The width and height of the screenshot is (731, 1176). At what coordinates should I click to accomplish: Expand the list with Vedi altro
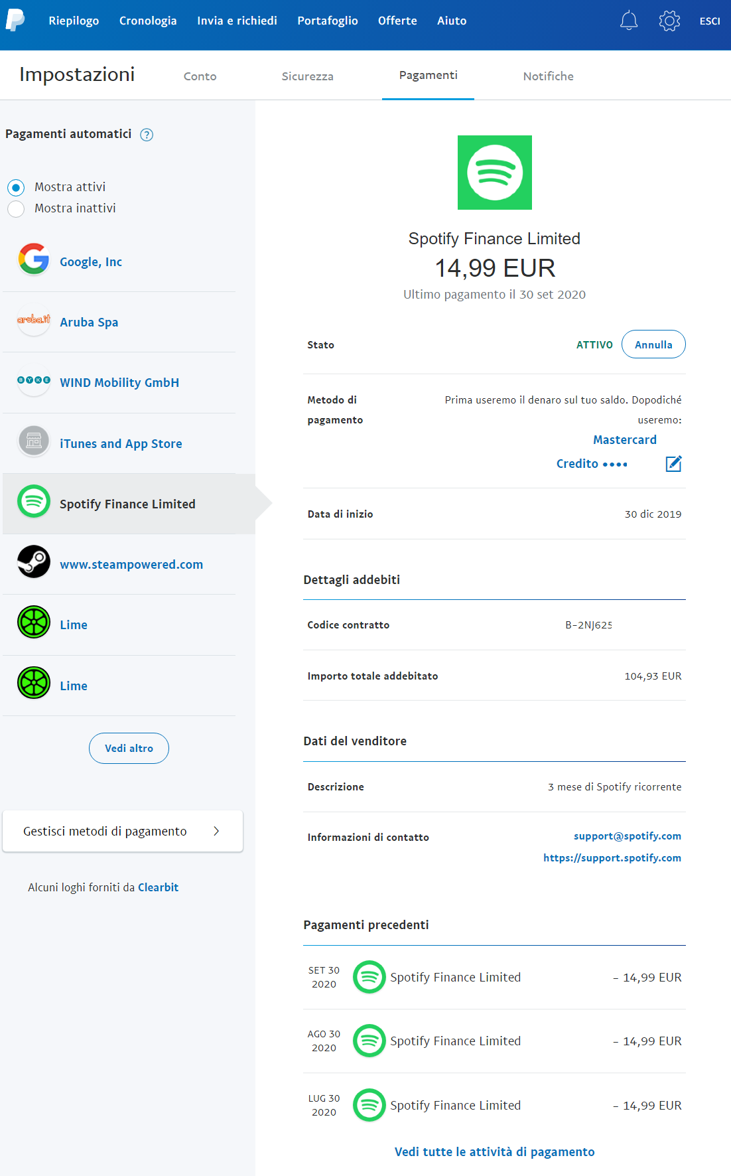click(129, 748)
